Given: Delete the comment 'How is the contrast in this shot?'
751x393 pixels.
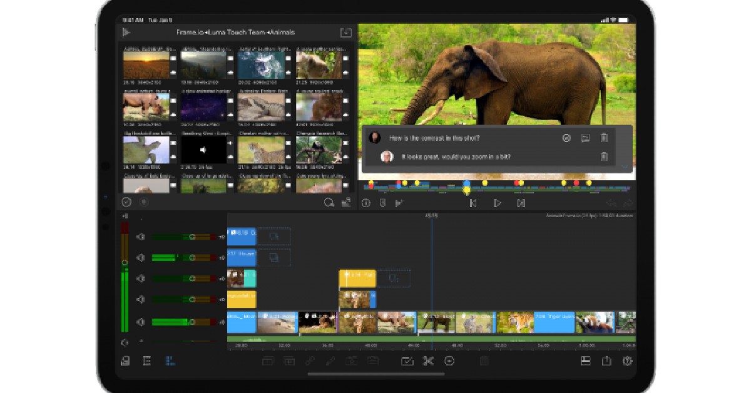Looking at the screenshot, I should click(603, 138).
